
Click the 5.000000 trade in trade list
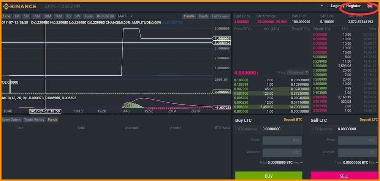[x=345, y=57]
